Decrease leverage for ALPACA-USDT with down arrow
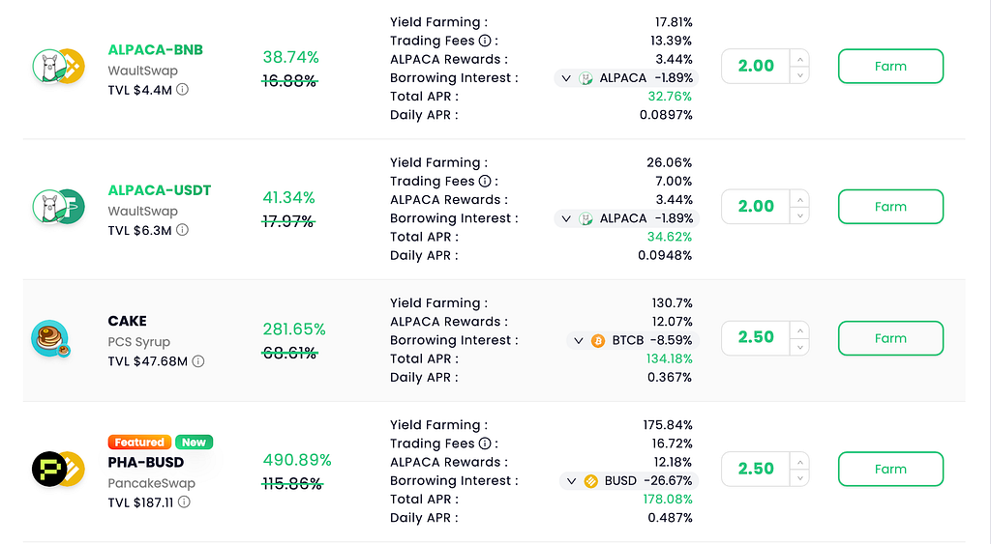This screenshot has height=544, width=991. 799,215
